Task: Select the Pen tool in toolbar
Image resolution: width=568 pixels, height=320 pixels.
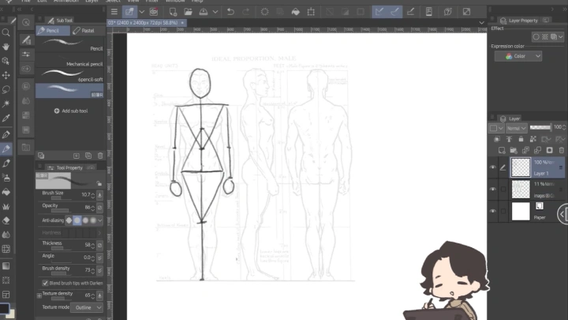Action: (x=6, y=134)
